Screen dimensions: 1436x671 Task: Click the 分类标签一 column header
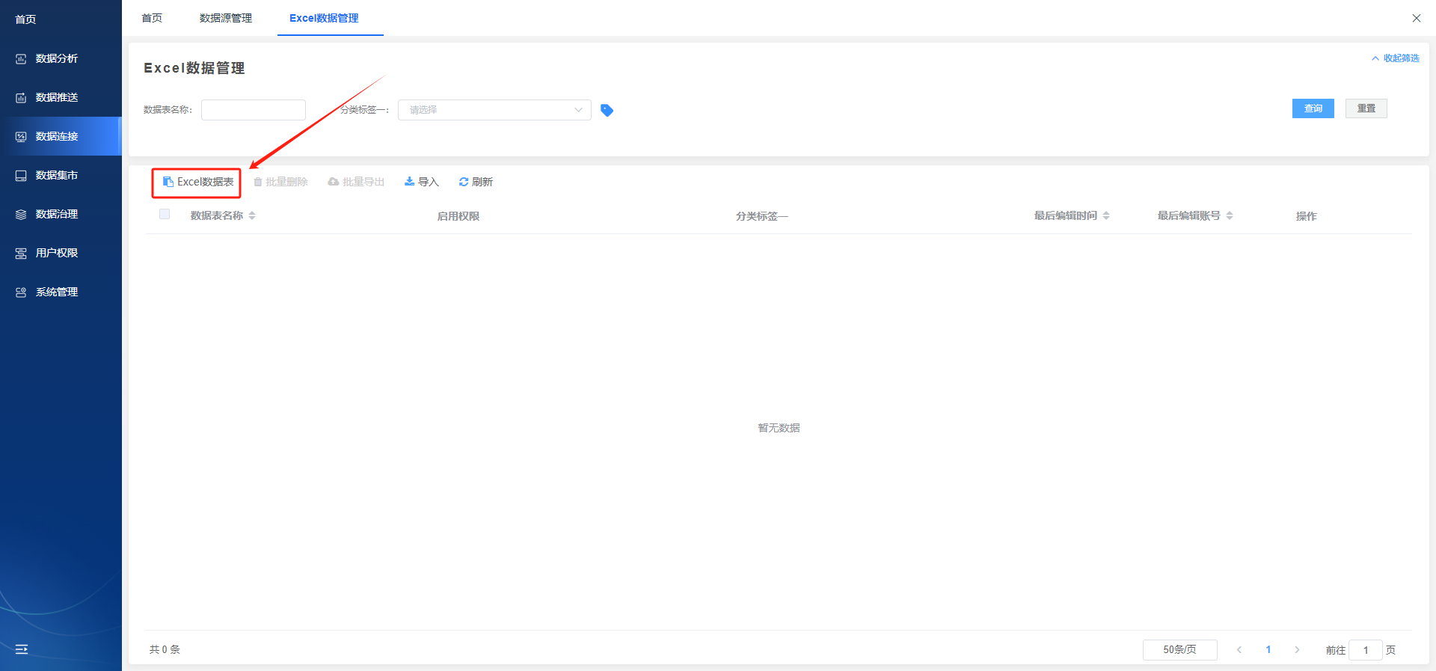pyautogui.click(x=762, y=216)
